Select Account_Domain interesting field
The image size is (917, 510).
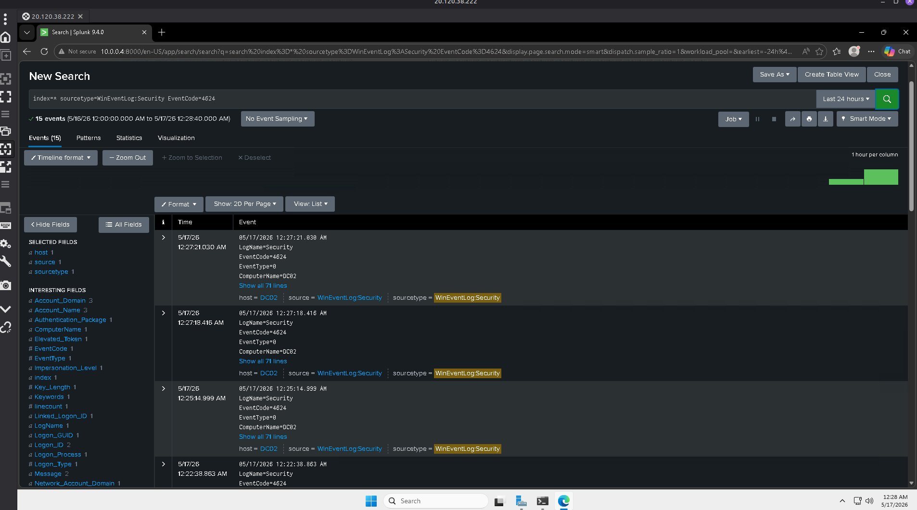click(60, 301)
